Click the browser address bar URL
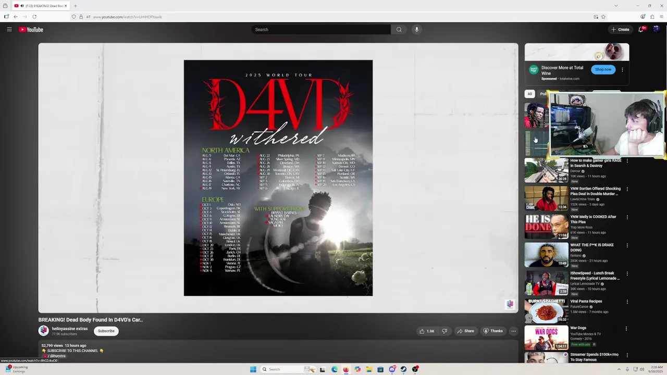 (128, 17)
